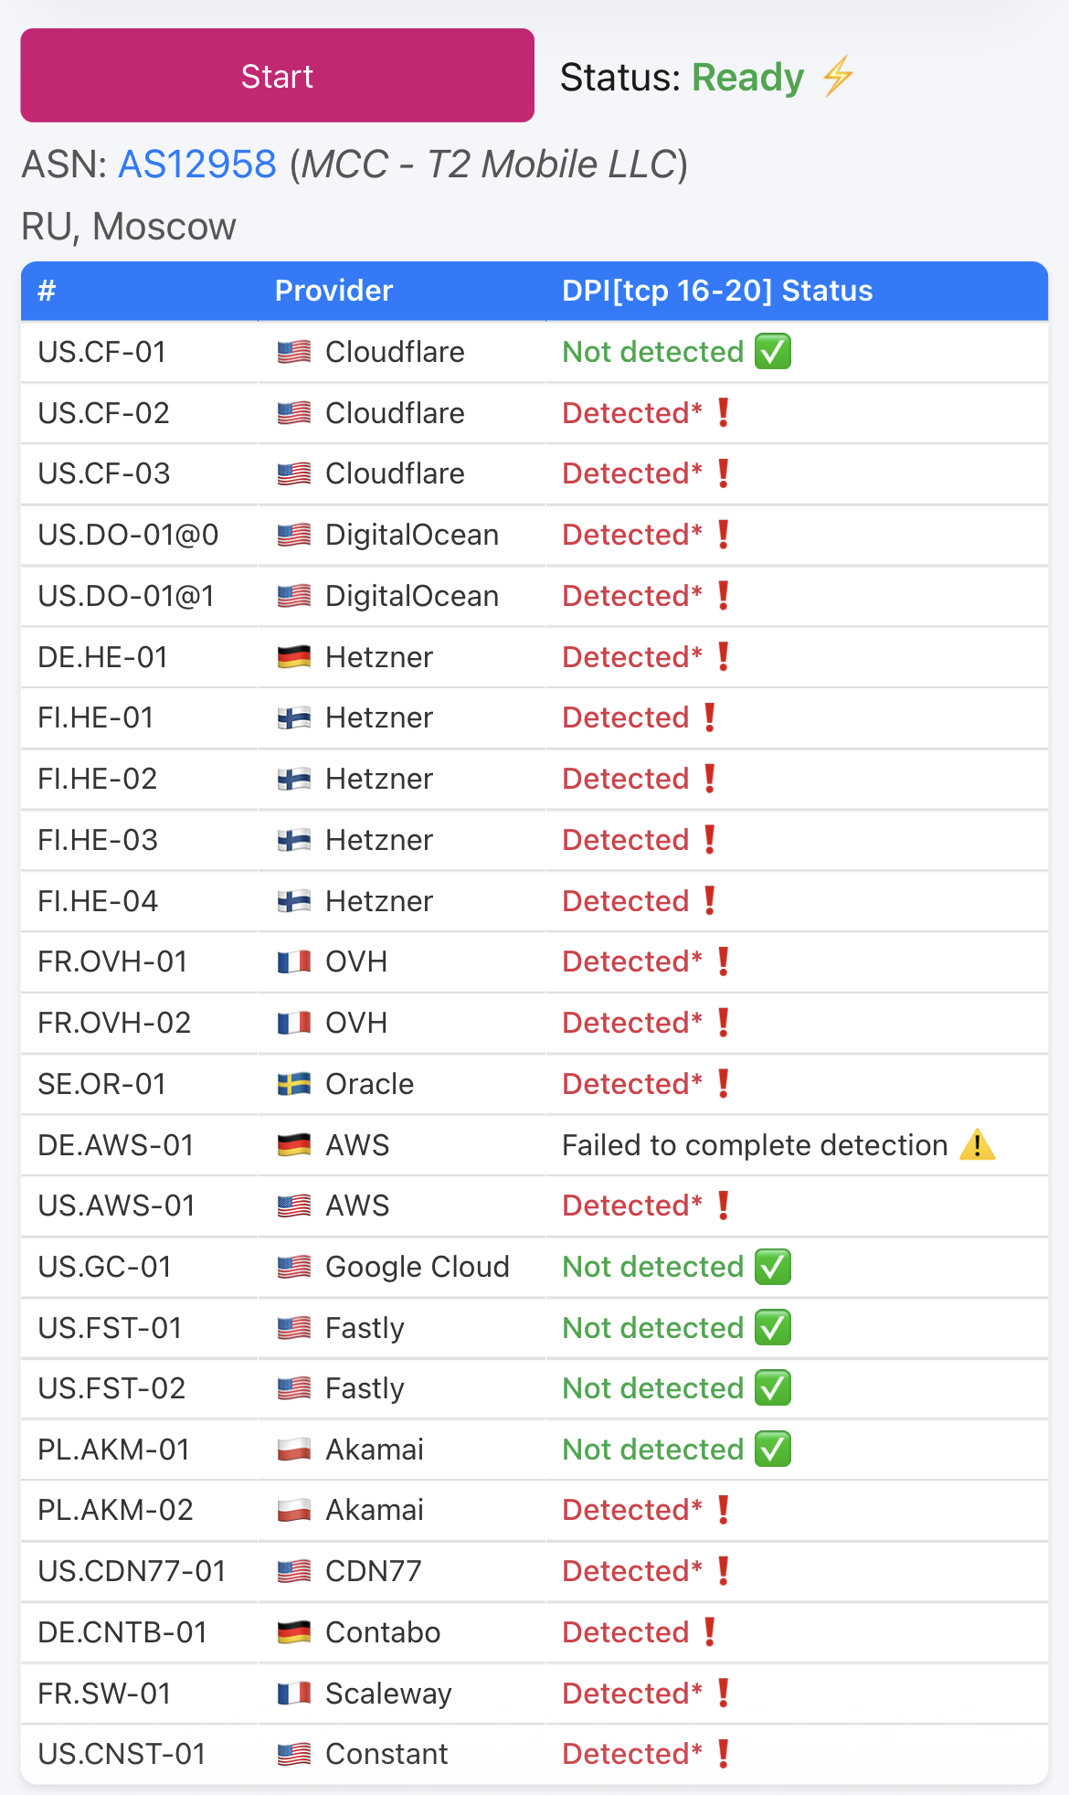Select the US.DO-01@0 row identifier
Screen dimensions: 1069x1795
point(128,535)
